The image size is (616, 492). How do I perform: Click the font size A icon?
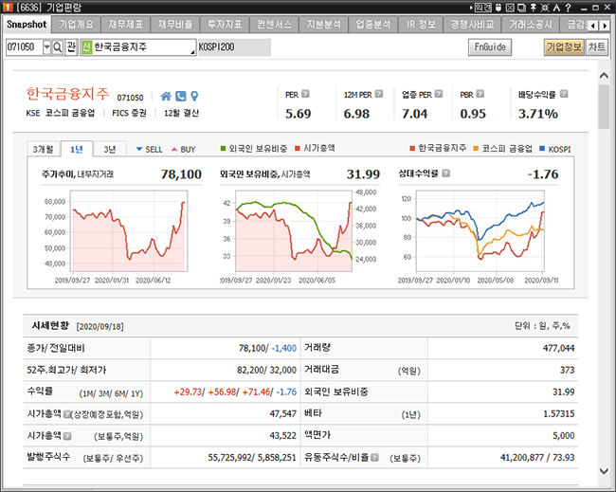pos(556,8)
